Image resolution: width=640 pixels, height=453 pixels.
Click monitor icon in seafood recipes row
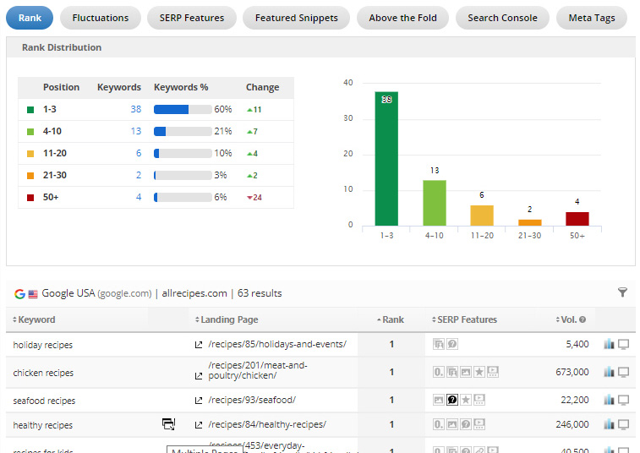pos(624,401)
